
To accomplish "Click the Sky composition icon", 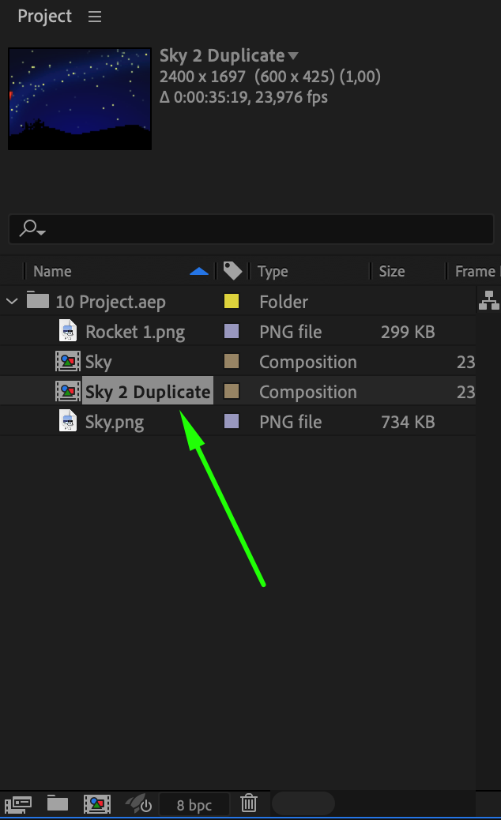I will pos(68,362).
